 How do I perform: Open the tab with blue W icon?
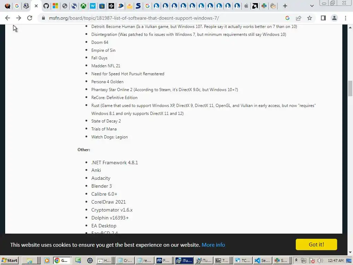click(92, 6)
